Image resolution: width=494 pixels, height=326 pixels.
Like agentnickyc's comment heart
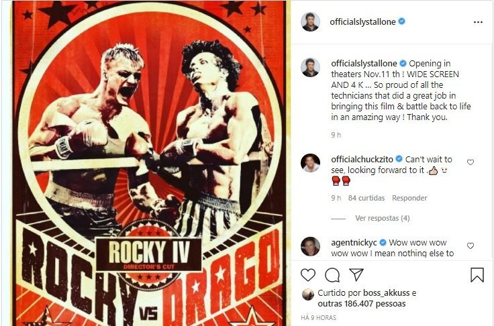(470, 246)
